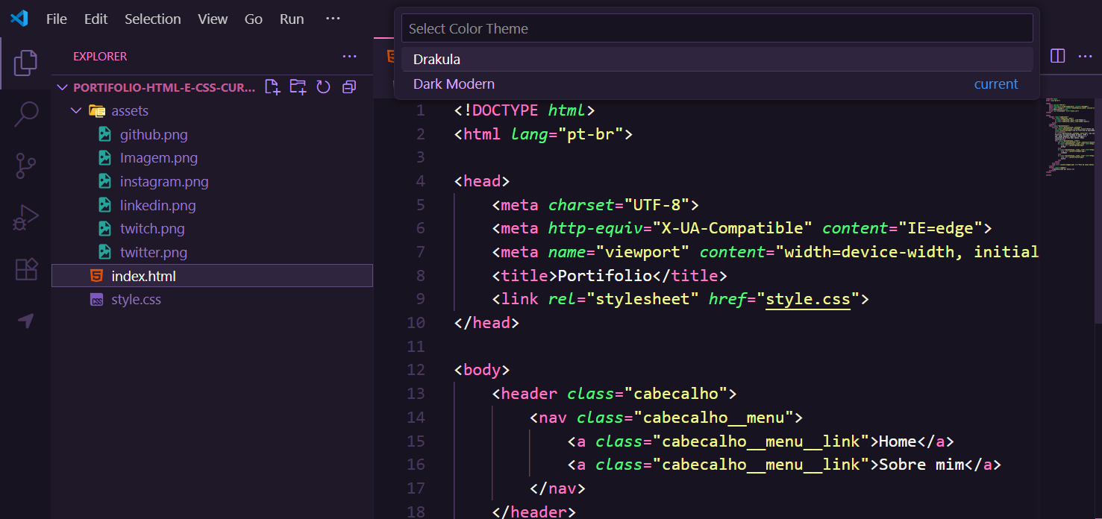The width and height of the screenshot is (1102, 519).
Task: Refresh the Explorer file tree
Action: [x=323, y=87]
